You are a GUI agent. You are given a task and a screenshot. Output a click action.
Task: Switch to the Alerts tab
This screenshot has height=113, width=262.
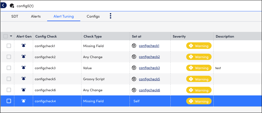coord(36,16)
